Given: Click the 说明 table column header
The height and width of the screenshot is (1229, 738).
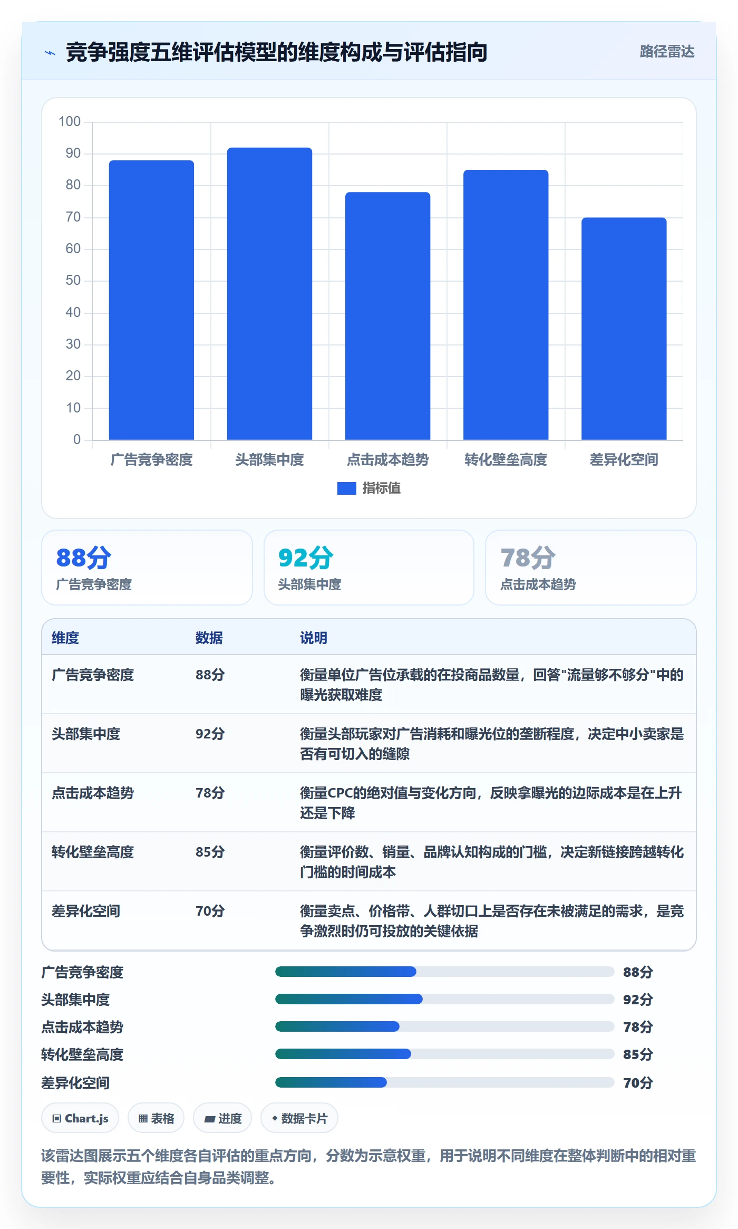Looking at the screenshot, I should click(314, 638).
